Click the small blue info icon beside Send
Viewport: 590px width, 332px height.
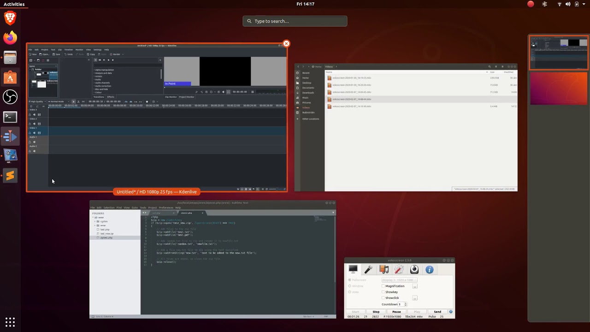(x=451, y=312)
